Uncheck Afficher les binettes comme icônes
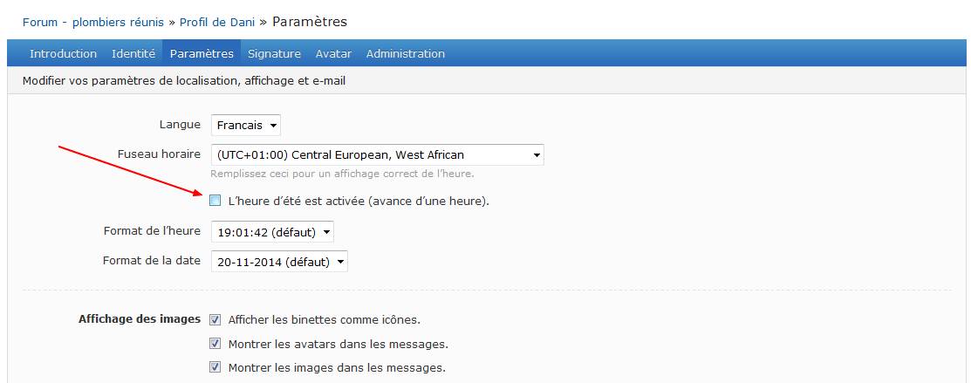The height and width of the screenshot is (383, 971). pos(215,320)
